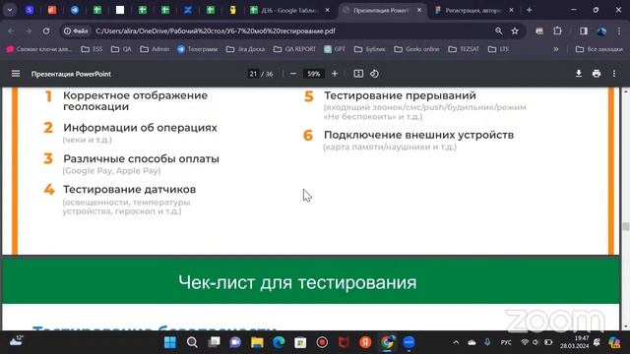This screenshot has width=630, height=354.
Task: Click the Файл site info chip
Action: point(76,30)
